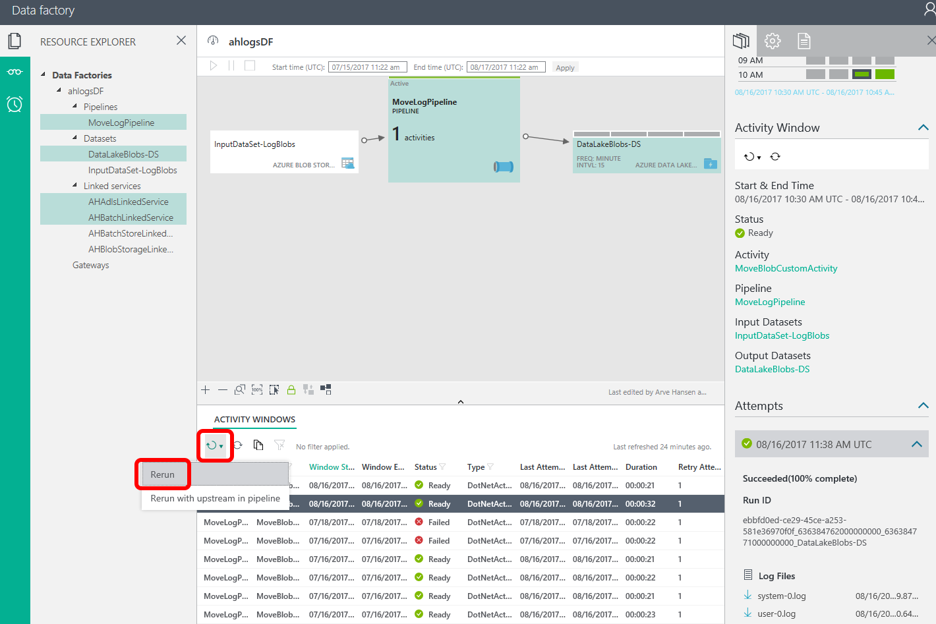This screenshot has height=624, width=936.
Task: Open the ACTIVITY WINDOWS tab
Action: tap(254, 419)
